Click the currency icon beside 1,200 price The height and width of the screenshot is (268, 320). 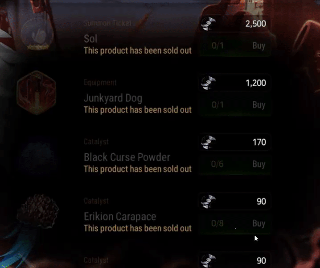[x=208, y=83]
